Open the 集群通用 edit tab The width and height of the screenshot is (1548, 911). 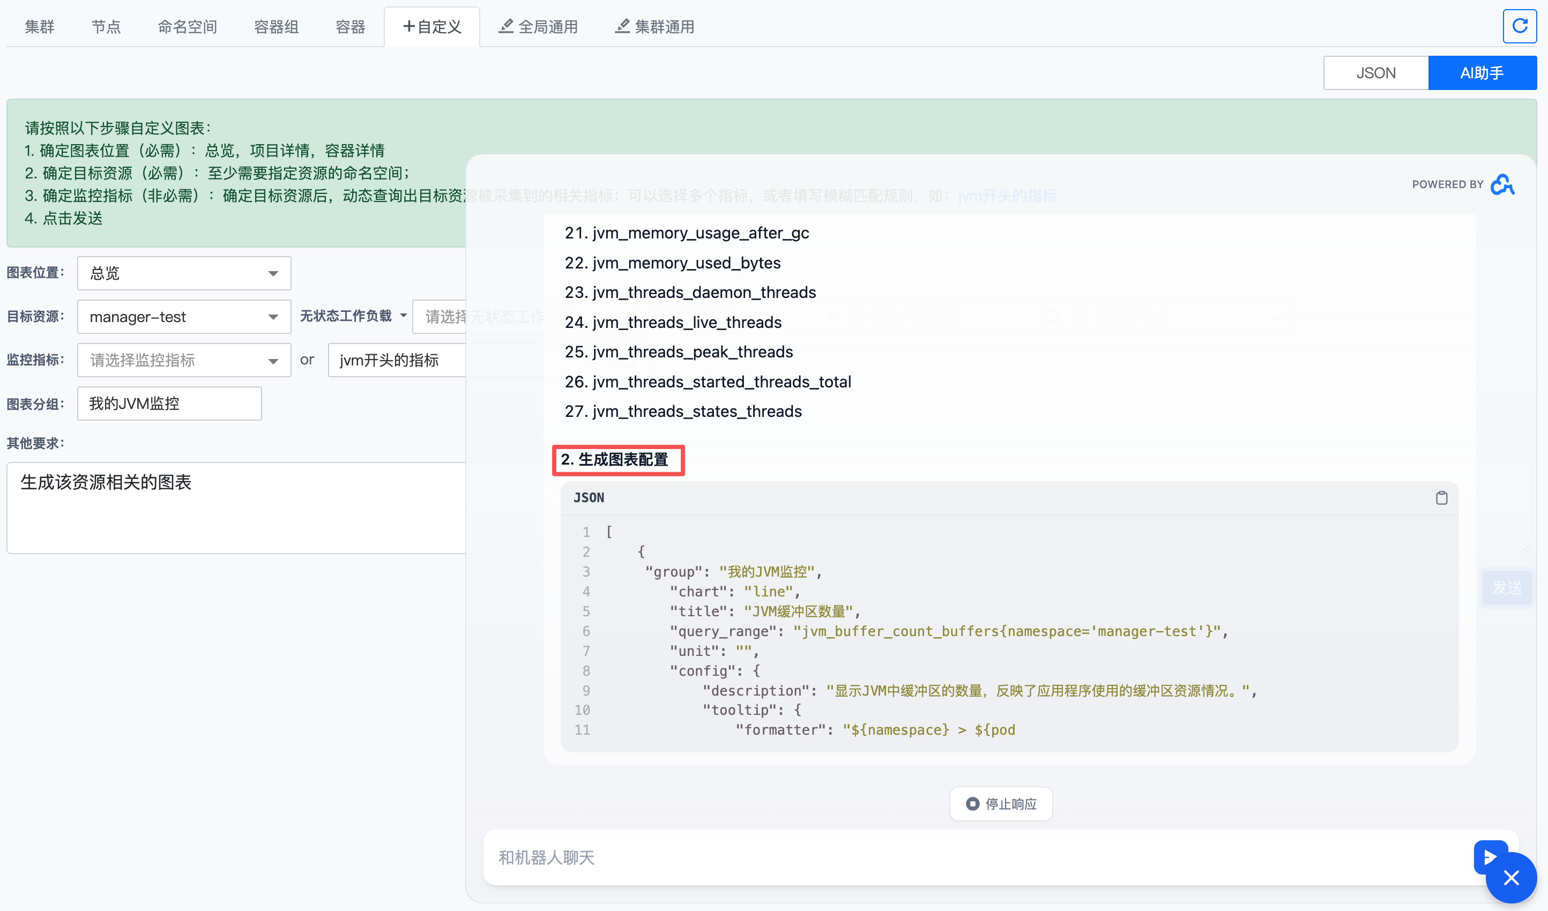[655, 26]
